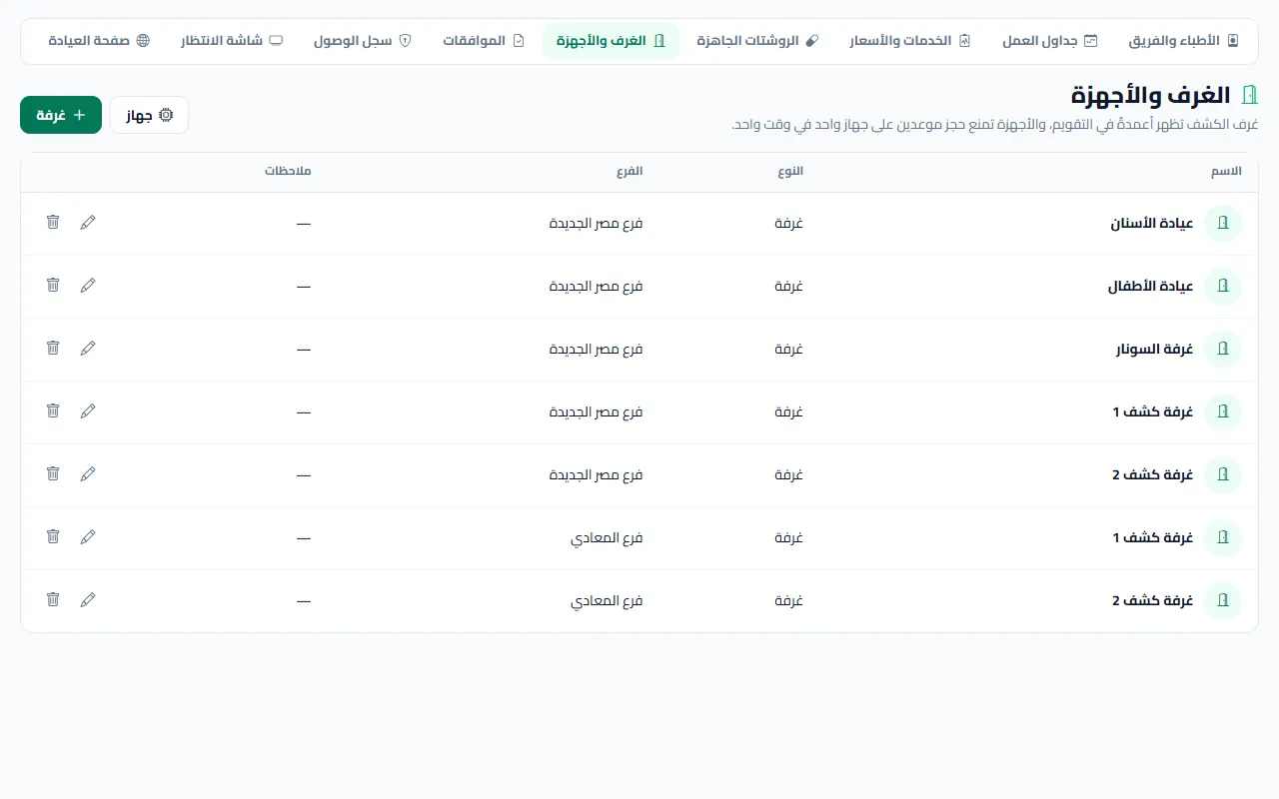Delete the عيادة الأسنان room
Image resolution: width=1279 pixels, height=799 pixels.
tap(53, 222)
